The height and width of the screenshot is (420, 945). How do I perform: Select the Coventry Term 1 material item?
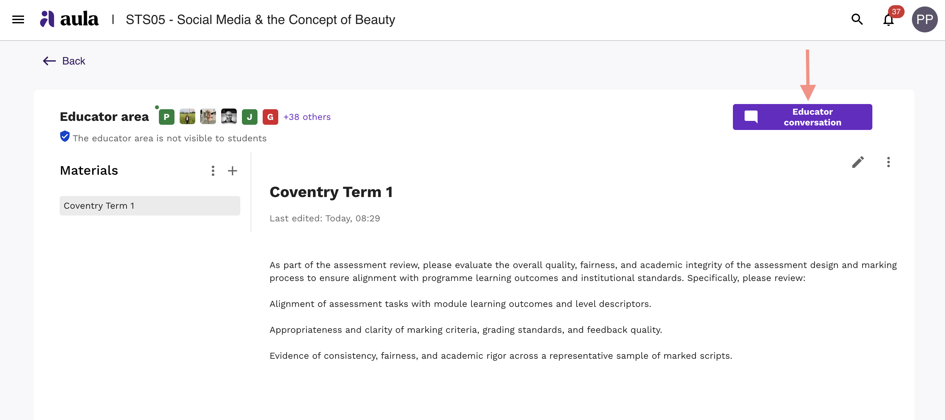pos(150,205)
